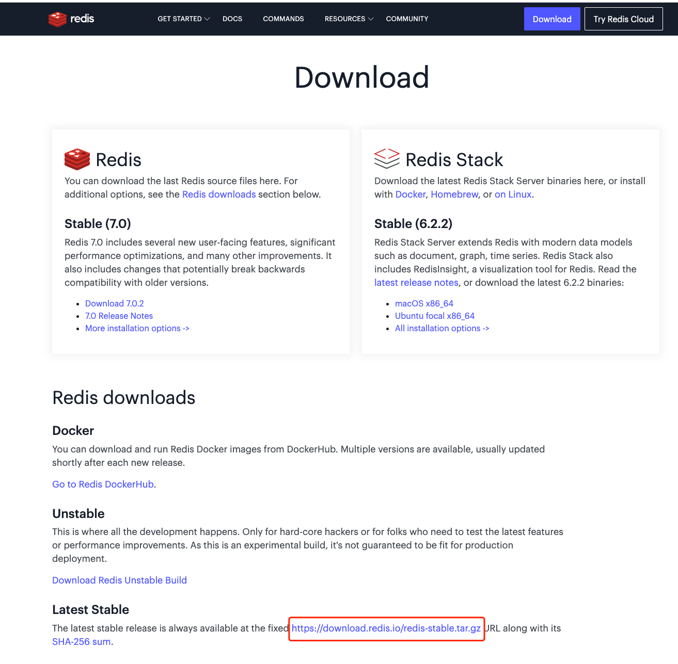Screen dimensions: 678x664
Task: Click All installation options -> link
Action: coord(442,328)
